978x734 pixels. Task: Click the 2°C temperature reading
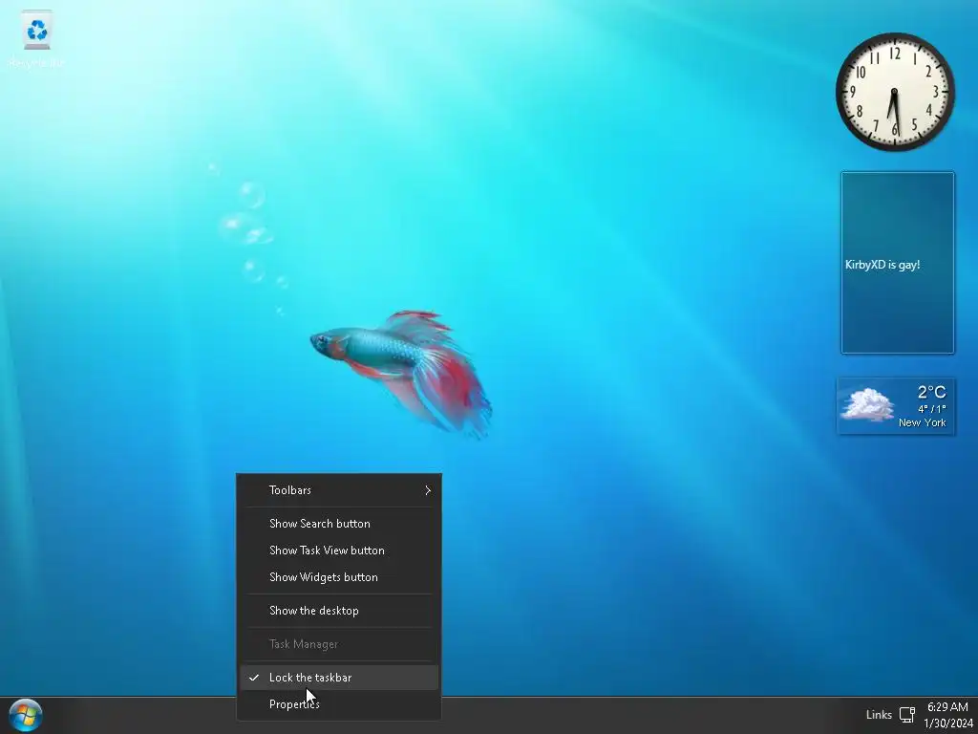[932, 392]
